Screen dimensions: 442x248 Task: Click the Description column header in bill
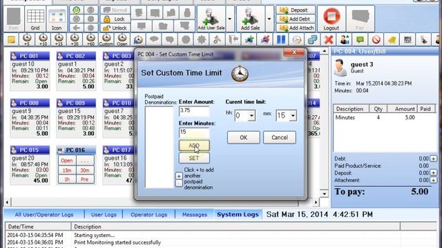tap(351, 109)
